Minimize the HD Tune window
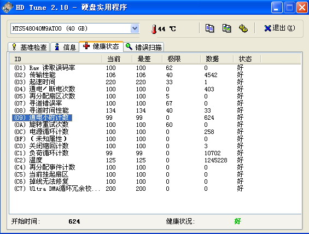Image resolution: width=309 pixels, height=234 pixels. coord(277,8)
